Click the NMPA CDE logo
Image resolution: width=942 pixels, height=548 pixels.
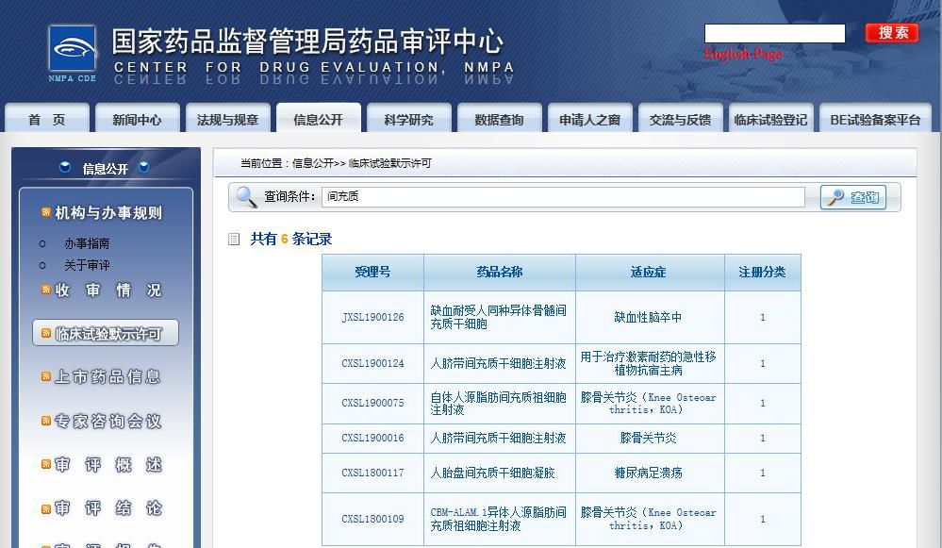72,53
